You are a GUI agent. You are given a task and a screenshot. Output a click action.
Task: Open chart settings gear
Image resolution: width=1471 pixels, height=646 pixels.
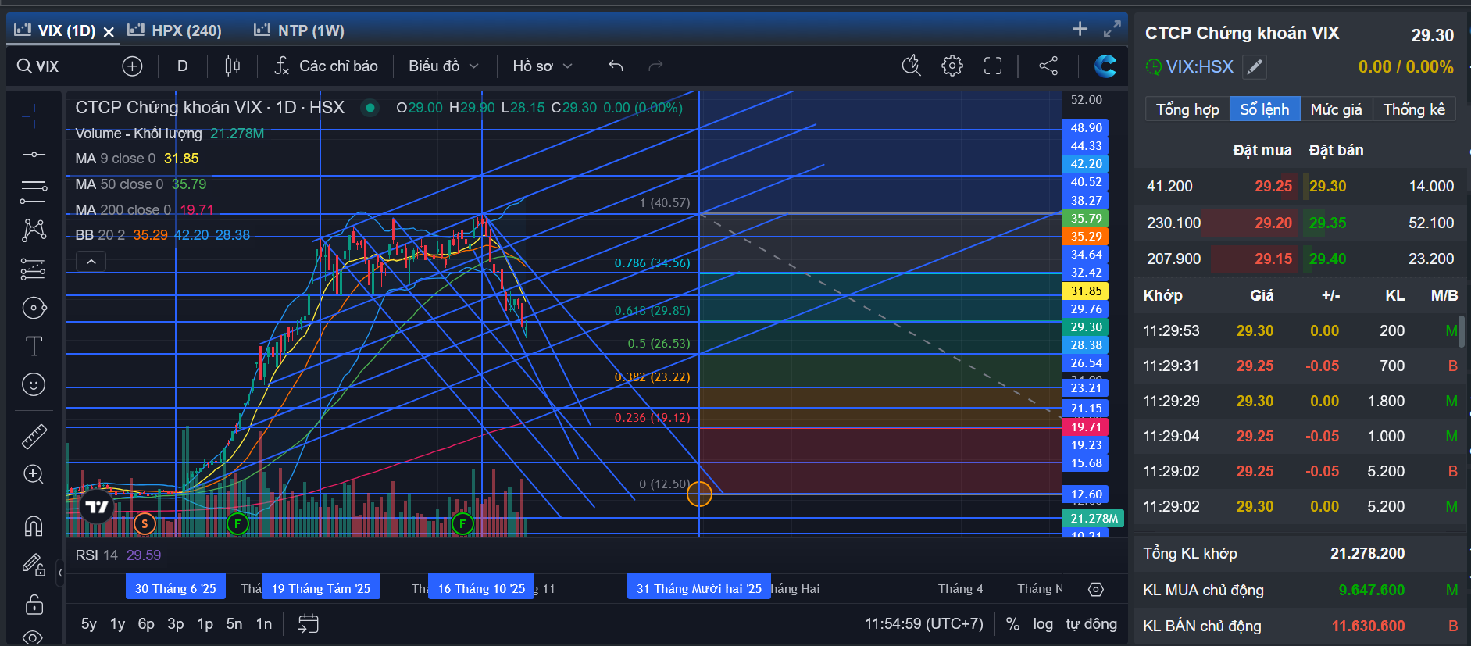952,66
